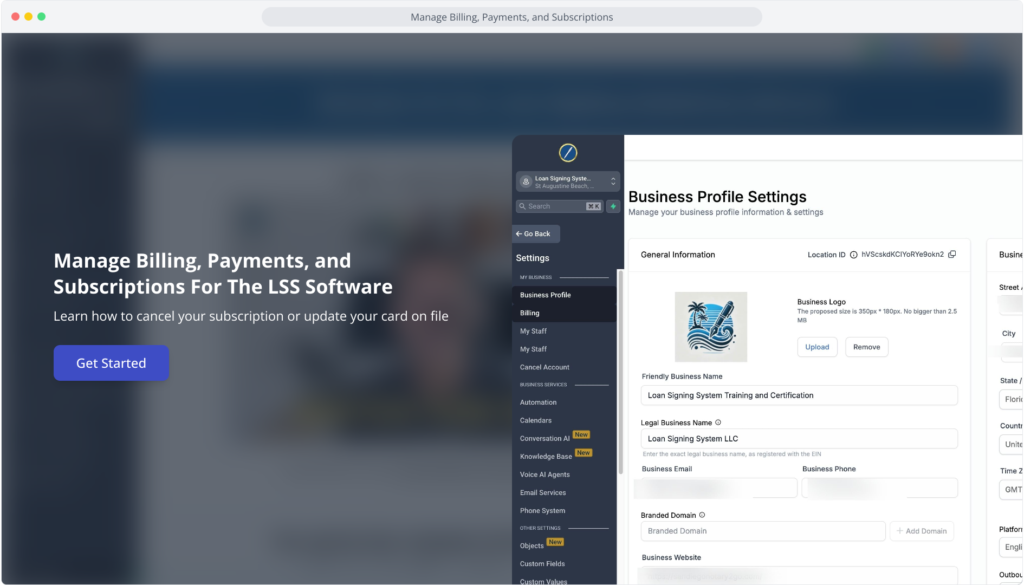Click the logo size recommendation text

[x=877, y=316]
